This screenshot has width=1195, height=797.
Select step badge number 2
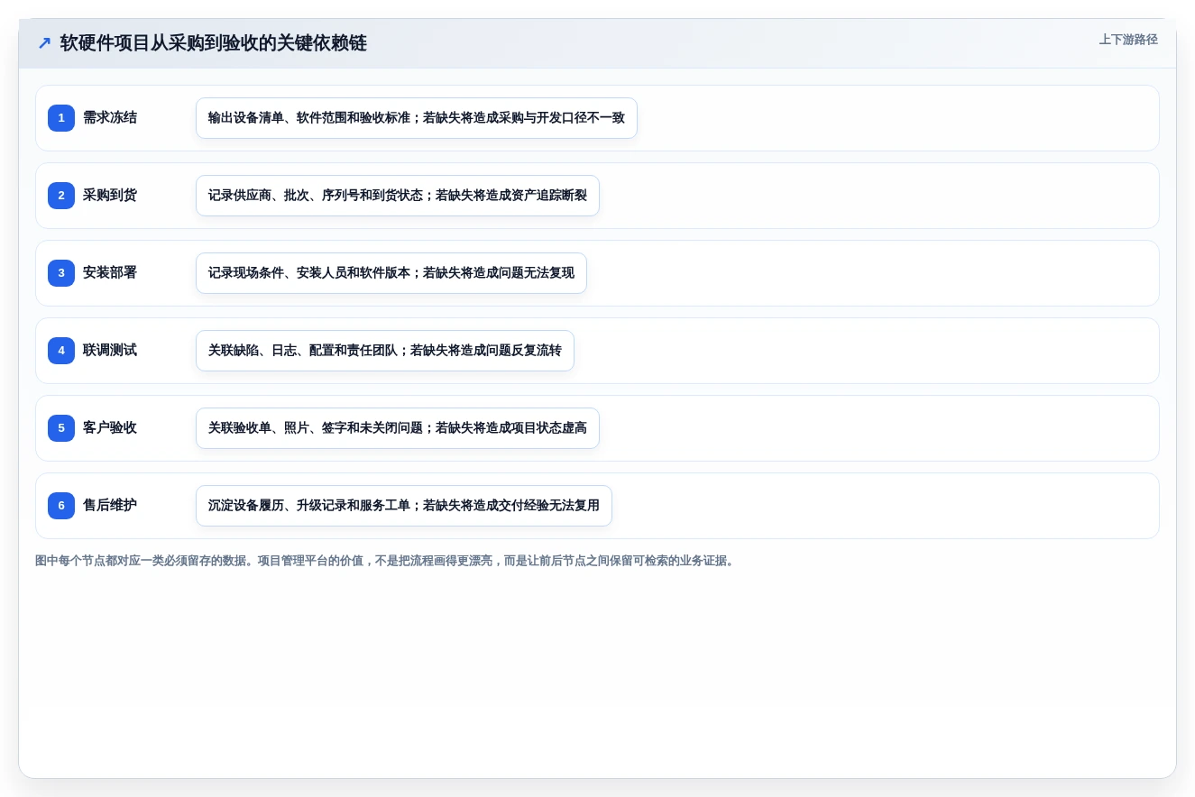(x=61, y=196)
